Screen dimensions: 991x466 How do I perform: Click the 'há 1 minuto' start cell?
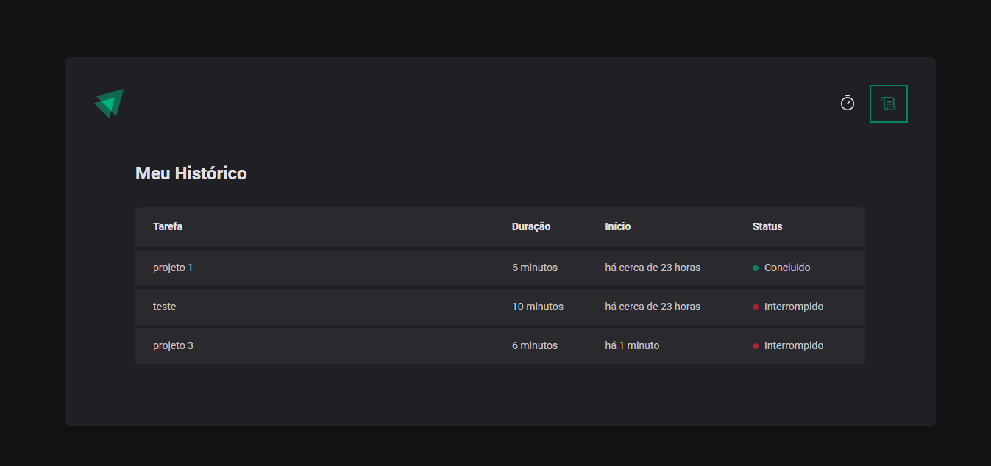[x=632, y=345]
